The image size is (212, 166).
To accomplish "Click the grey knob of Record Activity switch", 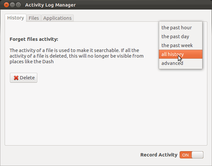I will 197,155.
